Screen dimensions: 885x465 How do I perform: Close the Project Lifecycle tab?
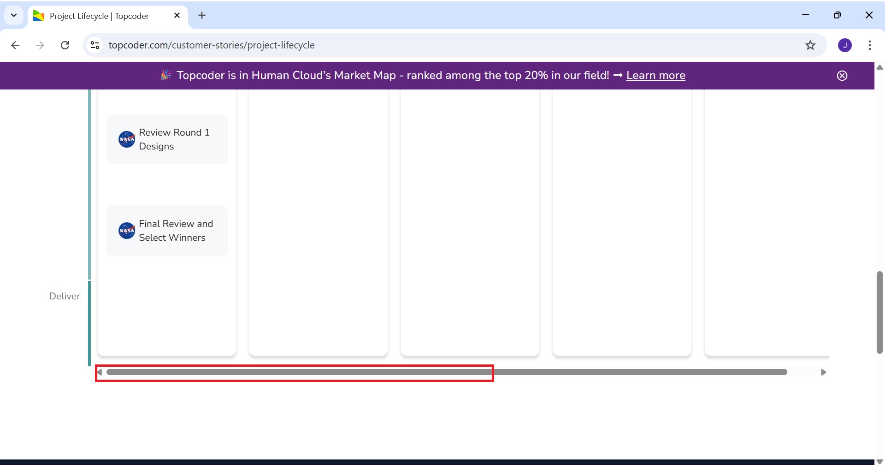click(x=177, y=16)
